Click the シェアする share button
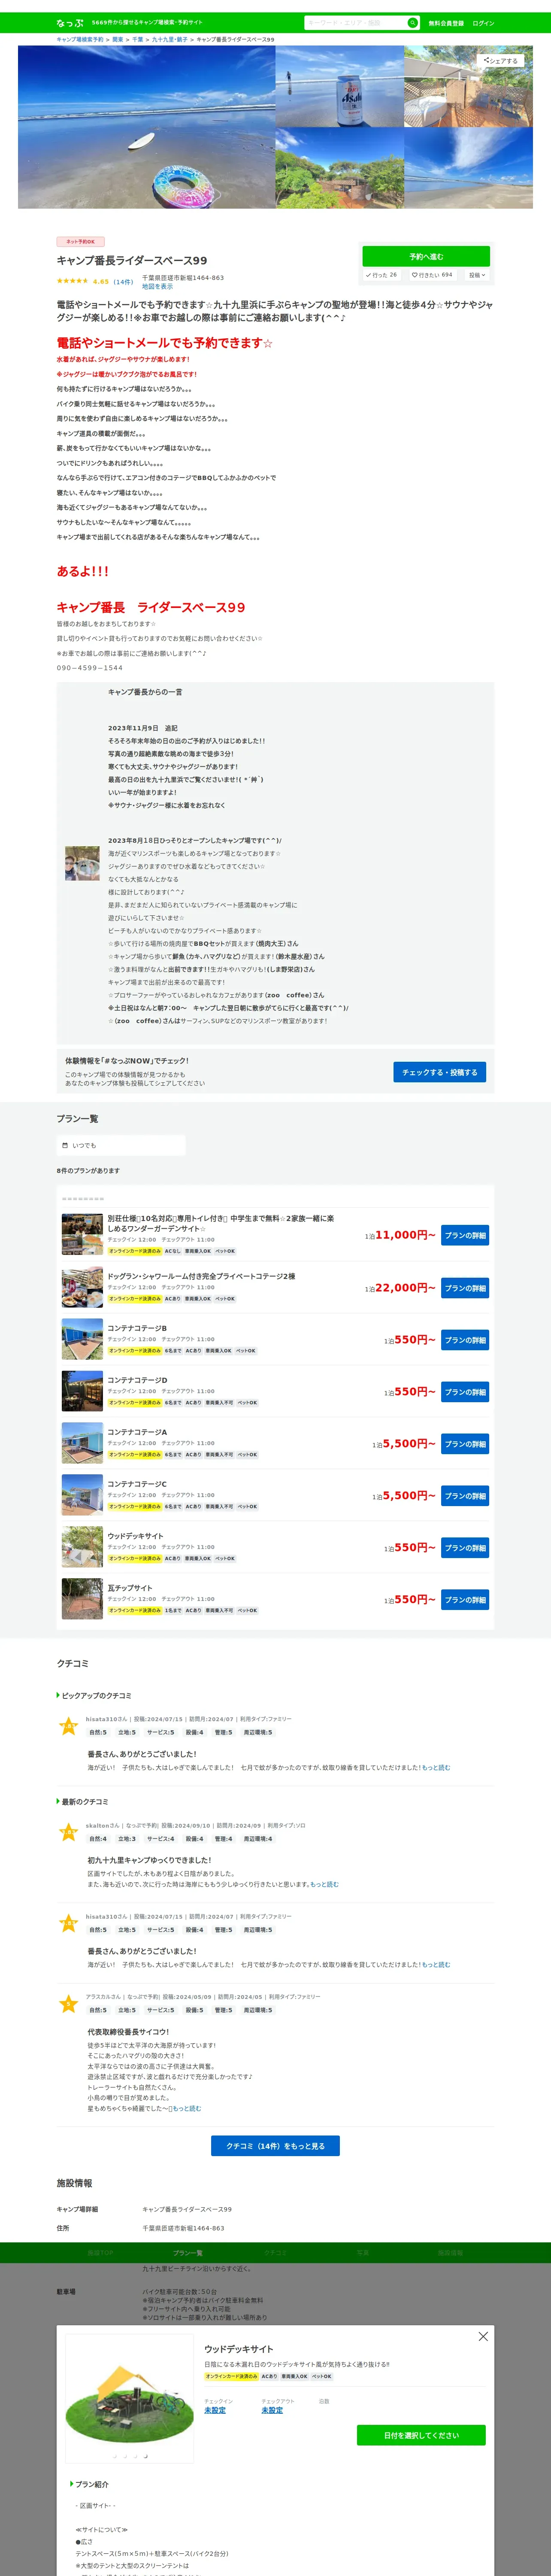Screen dimensions: 551x2576 click(x=501, y=60)
